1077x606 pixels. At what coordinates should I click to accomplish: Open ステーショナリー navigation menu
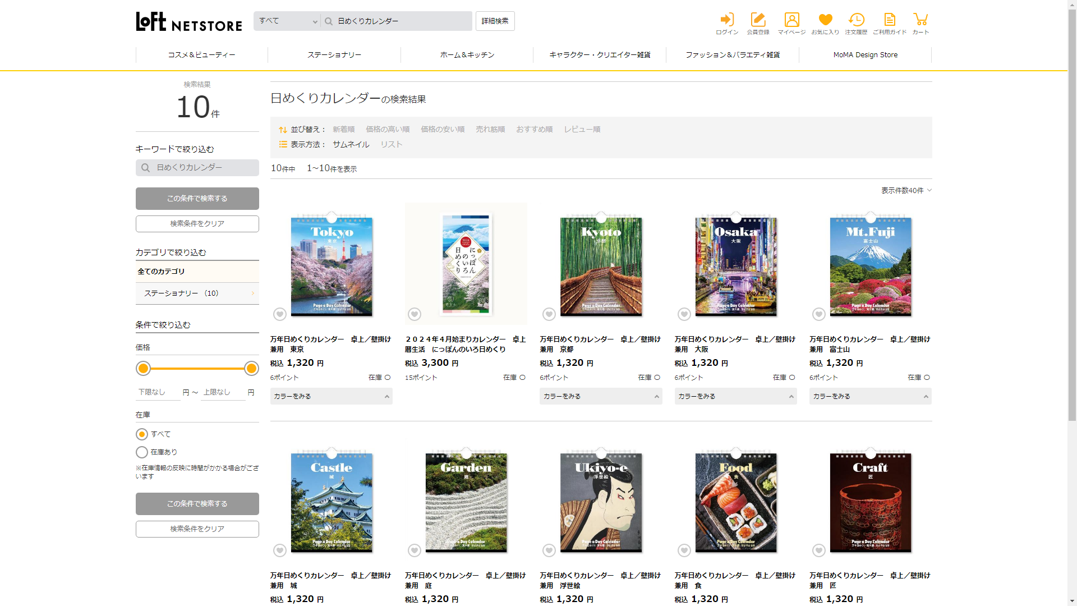pyautogui.click(x=334, y=55)
